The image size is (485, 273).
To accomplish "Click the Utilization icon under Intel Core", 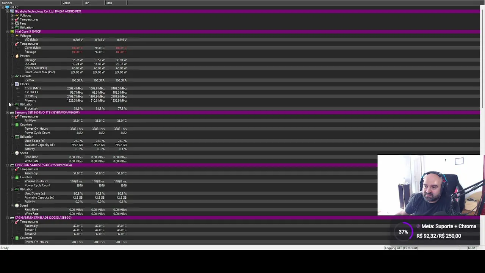I will point(17,104).
